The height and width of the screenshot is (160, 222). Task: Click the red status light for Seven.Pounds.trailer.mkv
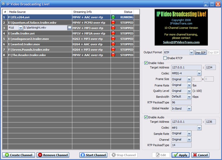(x=113, y=49)
